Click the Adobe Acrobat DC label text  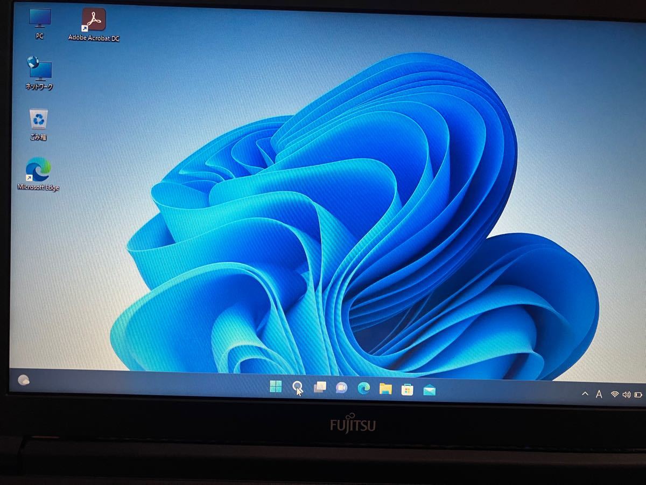(x=94, y=38)
